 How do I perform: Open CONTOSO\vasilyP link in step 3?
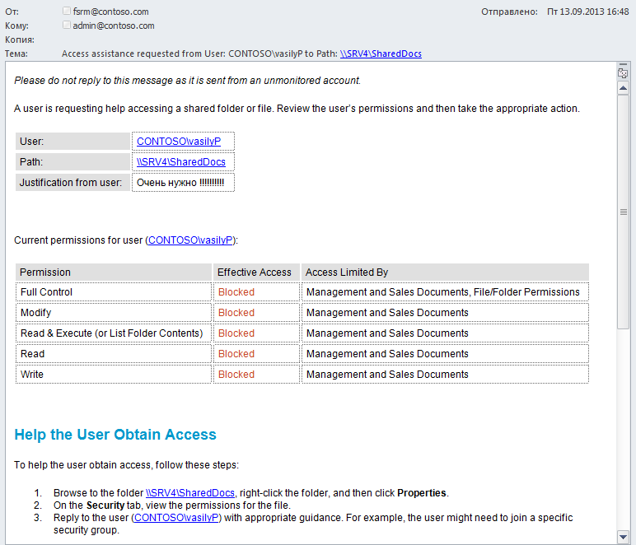tap(176, 518)
